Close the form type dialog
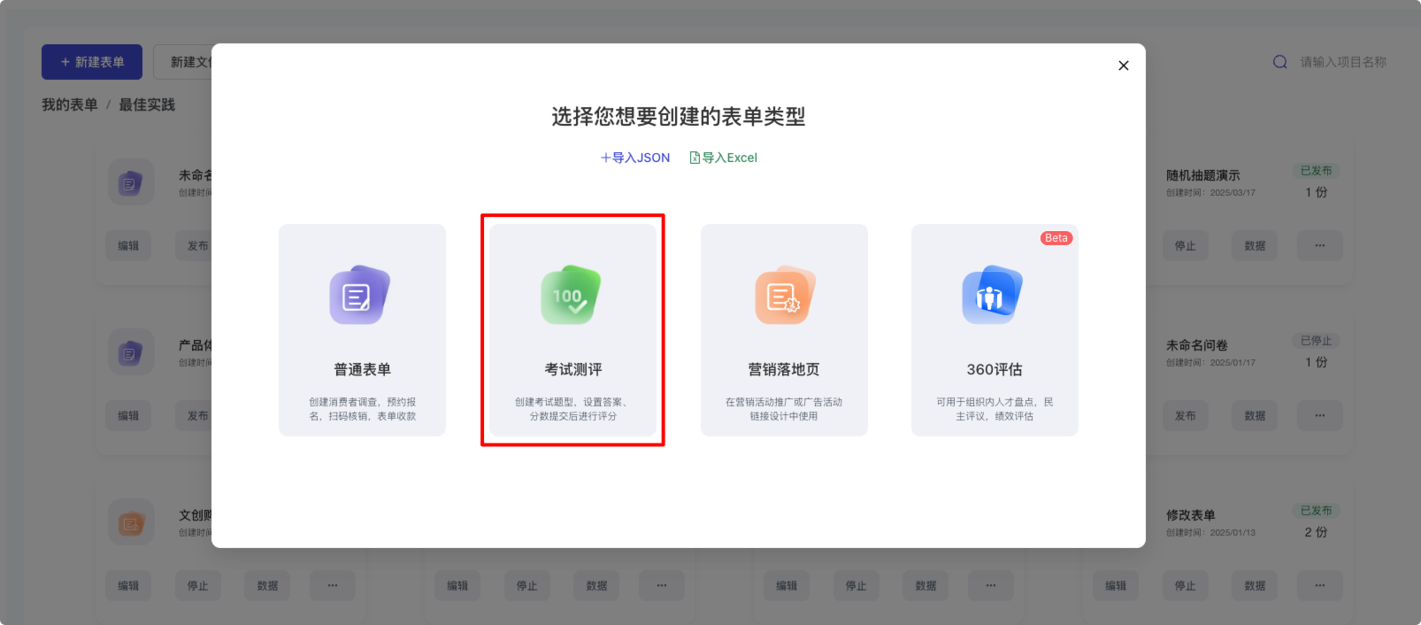 pyautogui.click(x=1124, y=66)
